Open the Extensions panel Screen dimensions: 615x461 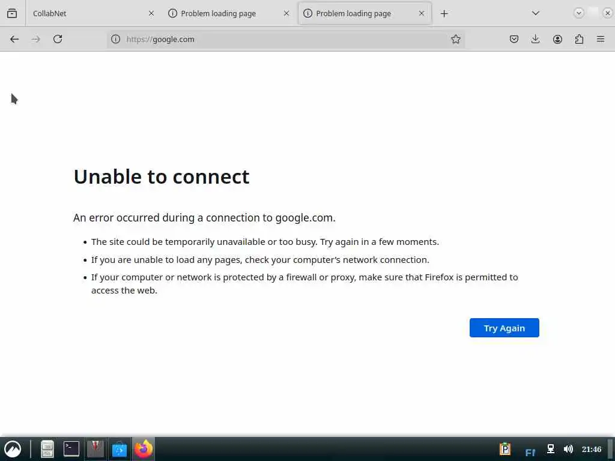[579, 39]
